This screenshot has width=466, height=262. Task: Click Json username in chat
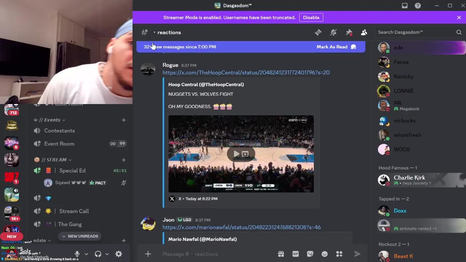pos(168,220)
